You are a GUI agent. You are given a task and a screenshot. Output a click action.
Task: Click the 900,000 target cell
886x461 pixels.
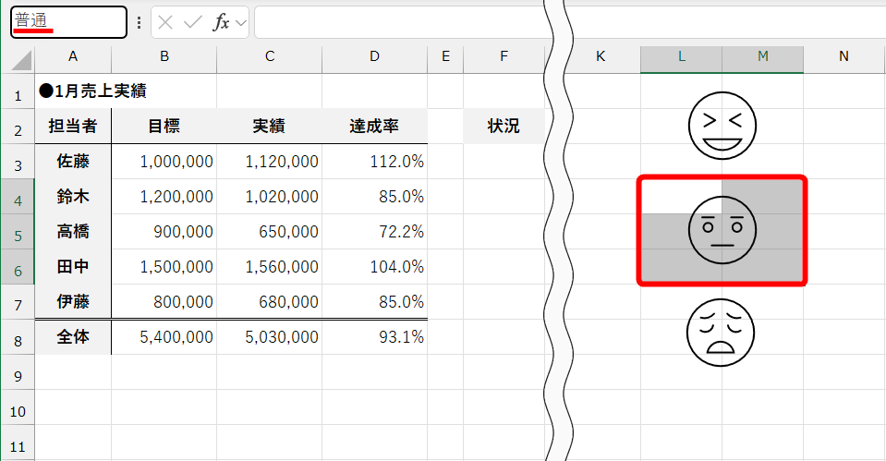[164, 232]
